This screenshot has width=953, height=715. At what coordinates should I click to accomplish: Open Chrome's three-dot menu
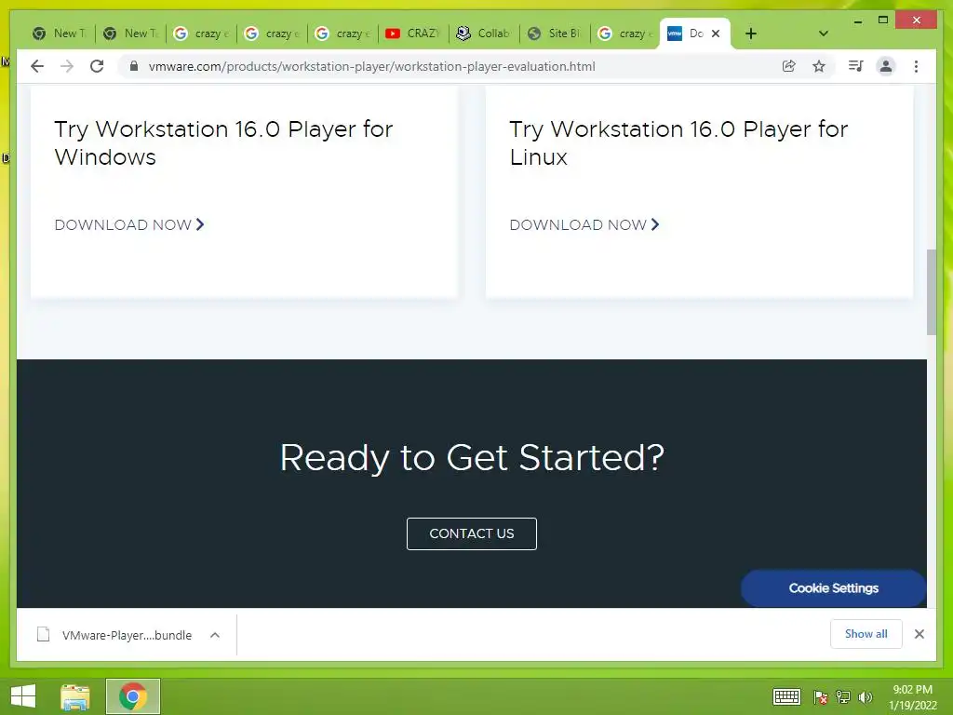click(916, 66)
